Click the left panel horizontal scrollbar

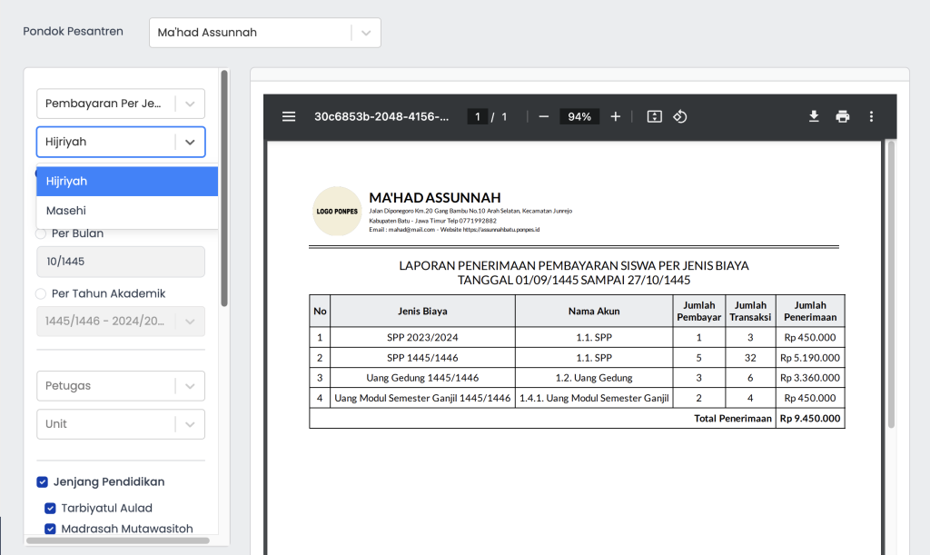[118, 540]
